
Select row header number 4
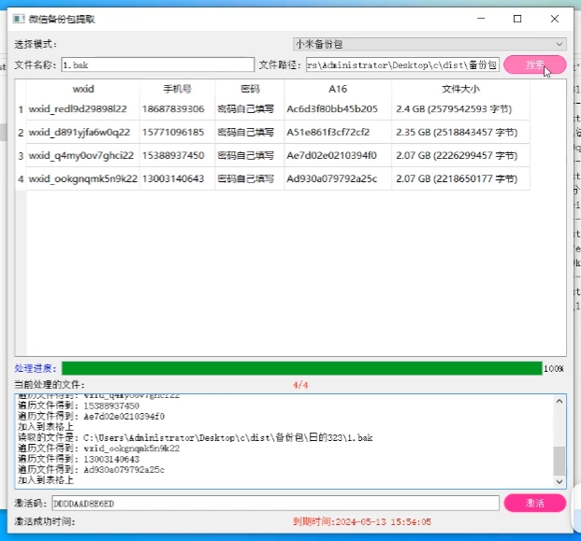pyautogui.click(x=21, y=179)
